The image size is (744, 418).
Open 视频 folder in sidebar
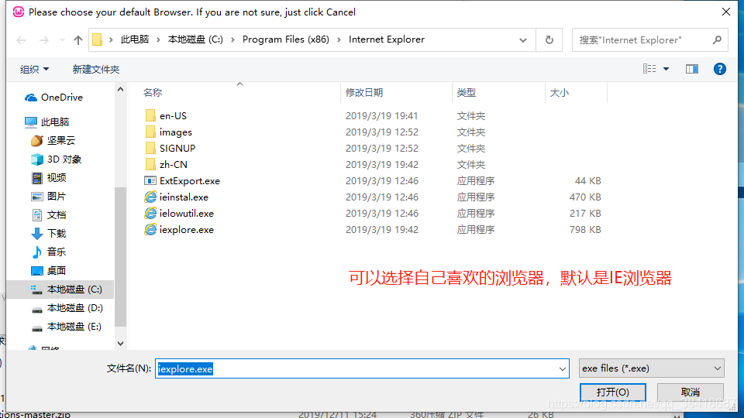(x=49, y=178)
